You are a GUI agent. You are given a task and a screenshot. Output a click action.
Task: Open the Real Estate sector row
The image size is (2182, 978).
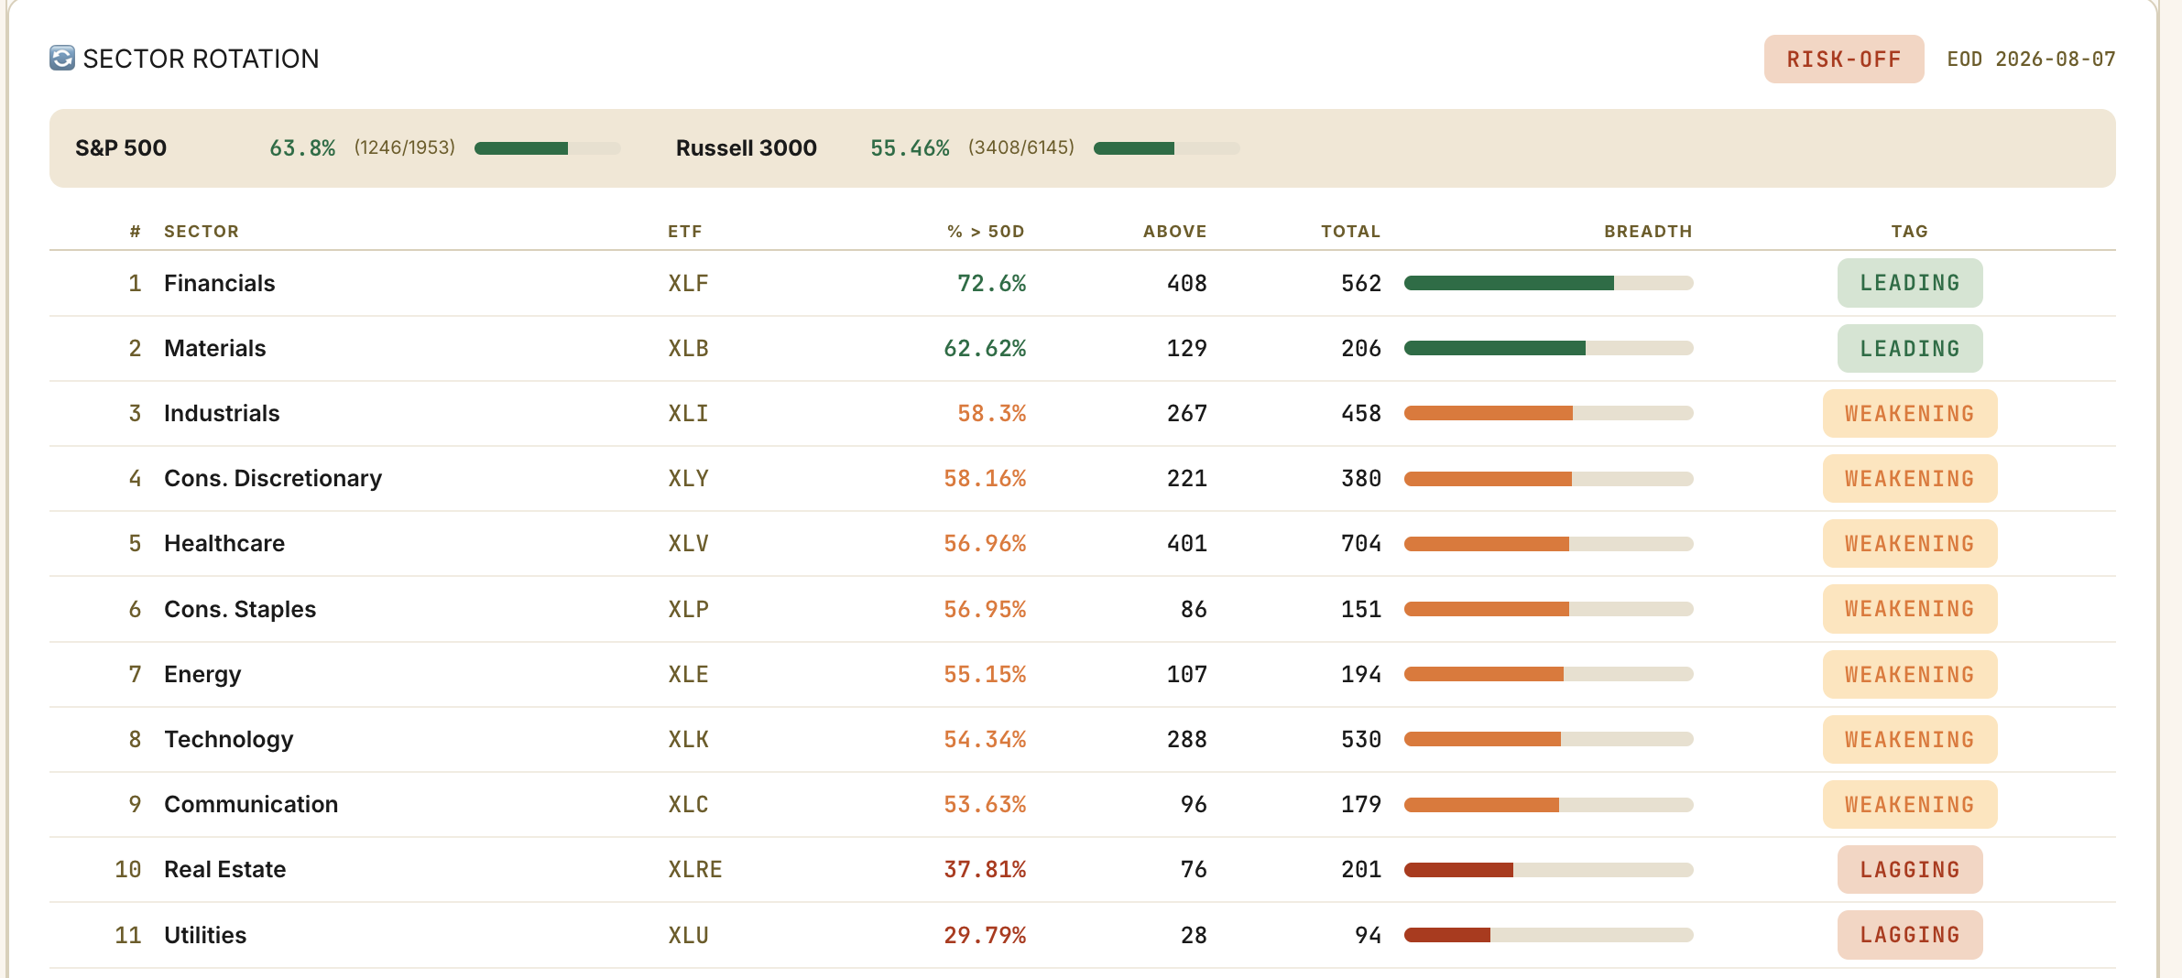coord(1083,870)
